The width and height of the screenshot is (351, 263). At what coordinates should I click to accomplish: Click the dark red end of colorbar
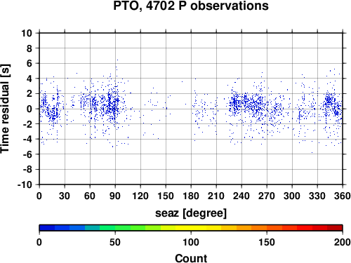(x=335, y=228)
